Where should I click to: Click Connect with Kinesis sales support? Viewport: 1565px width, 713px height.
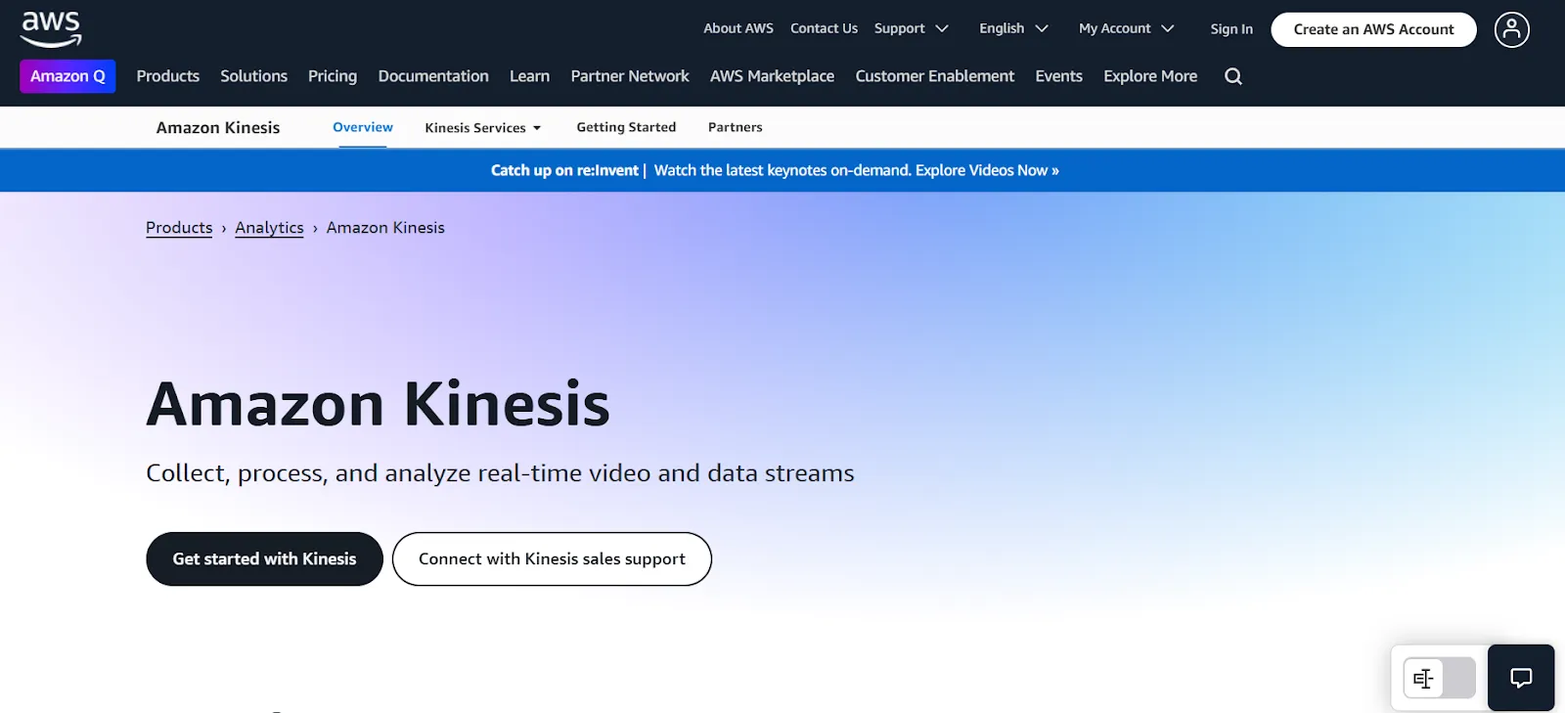(552, 559)
